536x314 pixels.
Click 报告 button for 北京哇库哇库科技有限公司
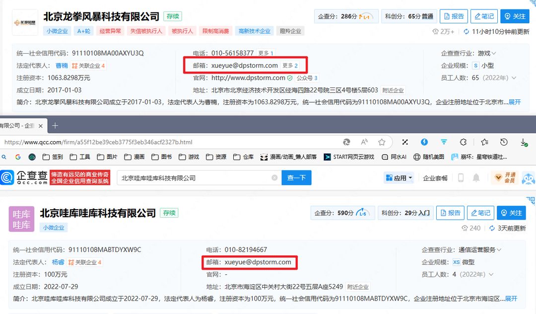[x=450, y=213]
